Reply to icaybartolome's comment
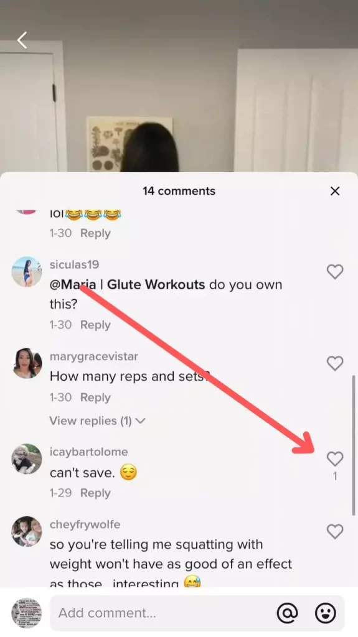The width and height of the screenshot is (358, 637). [x=95, y=493]
